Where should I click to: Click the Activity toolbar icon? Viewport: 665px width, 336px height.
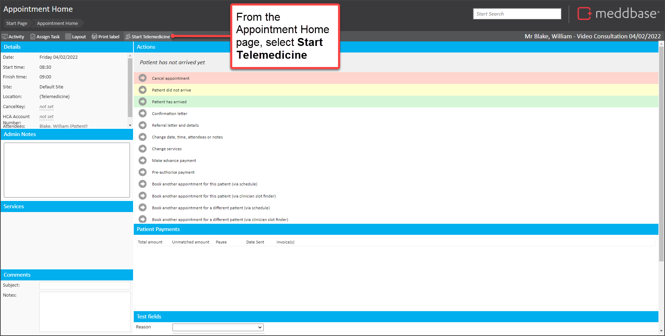pyautogui.click(x=5, y=37)
